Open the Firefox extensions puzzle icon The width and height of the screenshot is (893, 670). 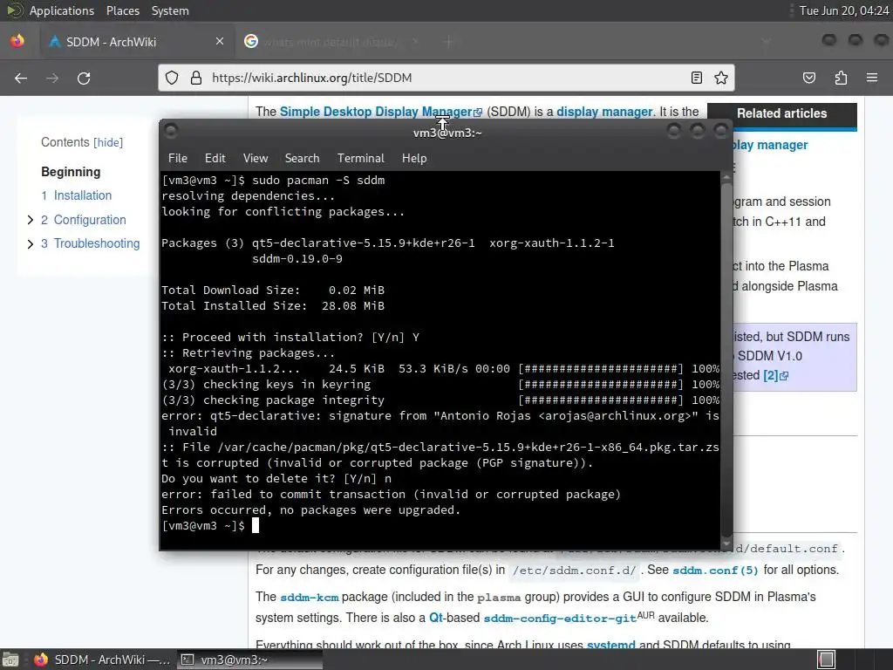click(x=841, y=78)
